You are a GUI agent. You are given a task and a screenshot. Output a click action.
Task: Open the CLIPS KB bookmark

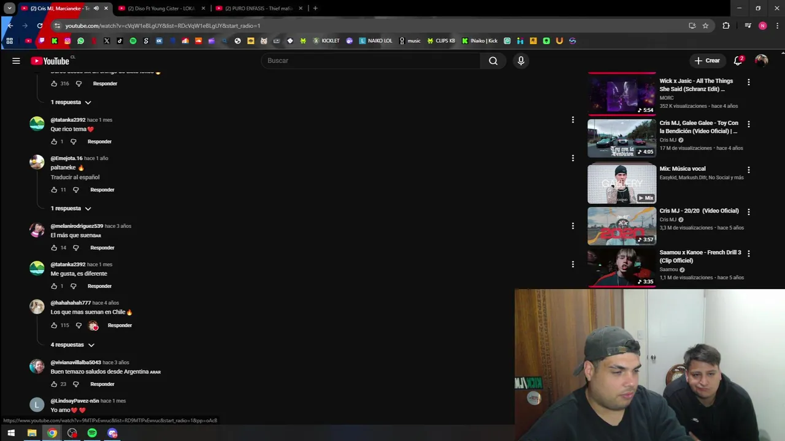[441, 41]
